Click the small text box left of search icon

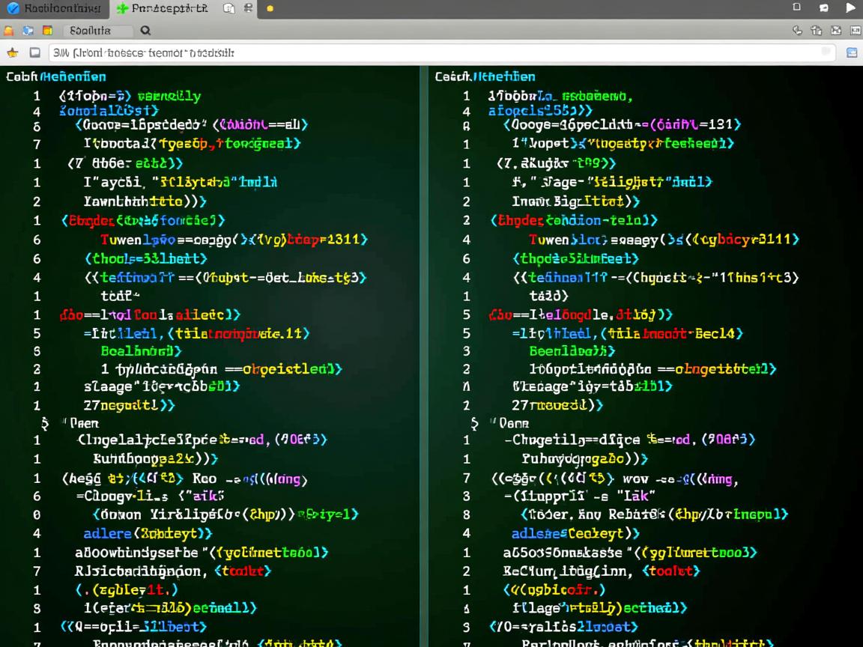(x=97, y=31)
